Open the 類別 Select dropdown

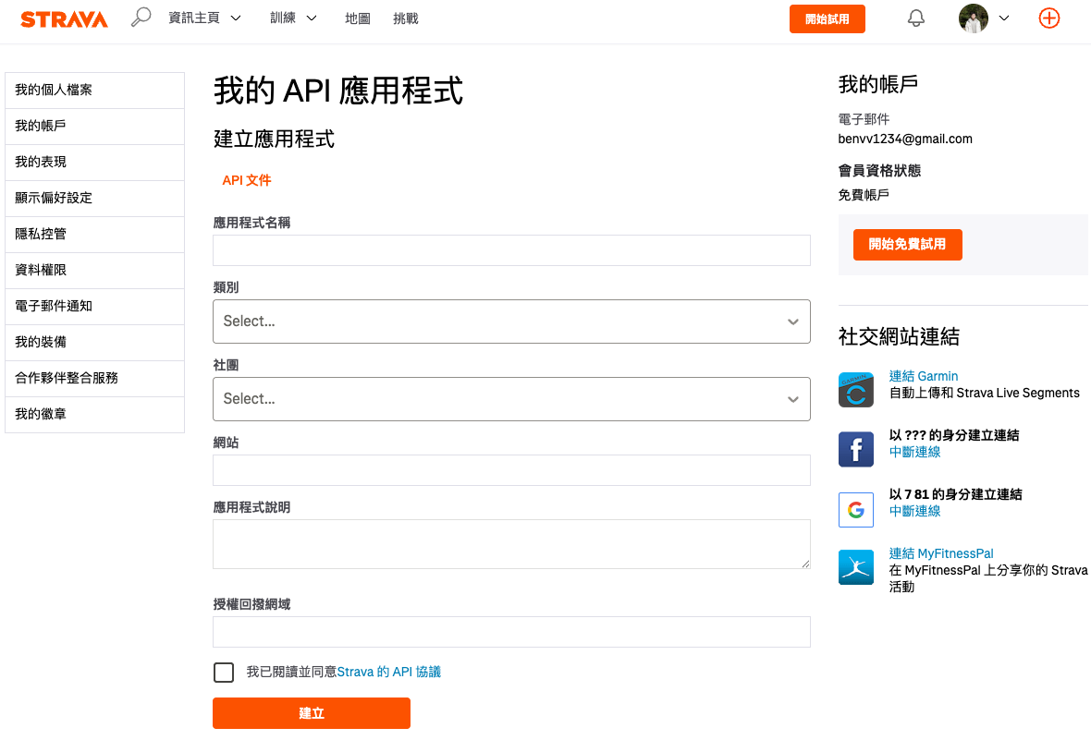[x=511, y=321]
